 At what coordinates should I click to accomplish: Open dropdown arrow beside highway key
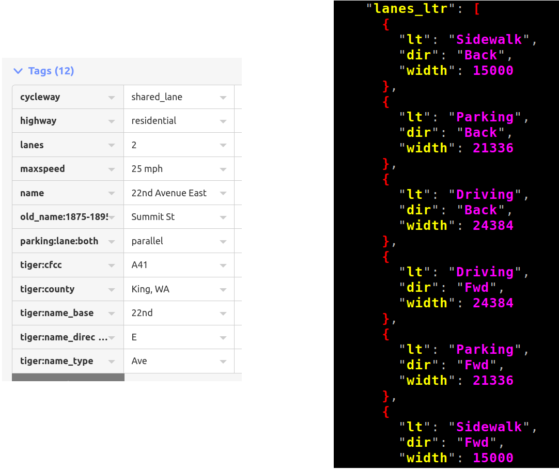click(x=112, y=121)
